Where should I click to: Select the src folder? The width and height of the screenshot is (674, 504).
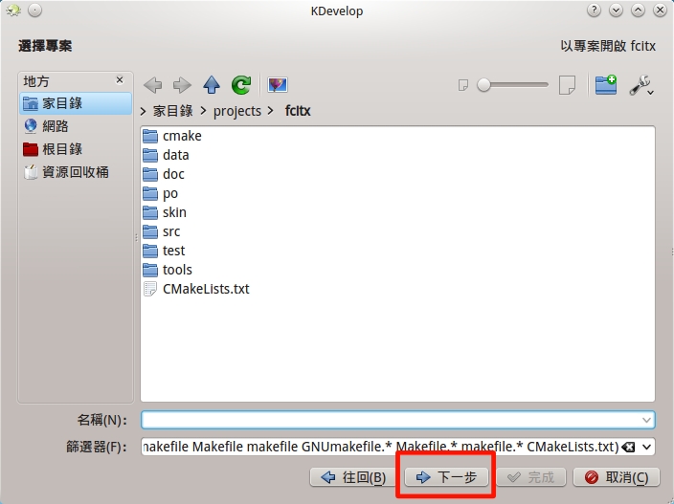[162, 231]
